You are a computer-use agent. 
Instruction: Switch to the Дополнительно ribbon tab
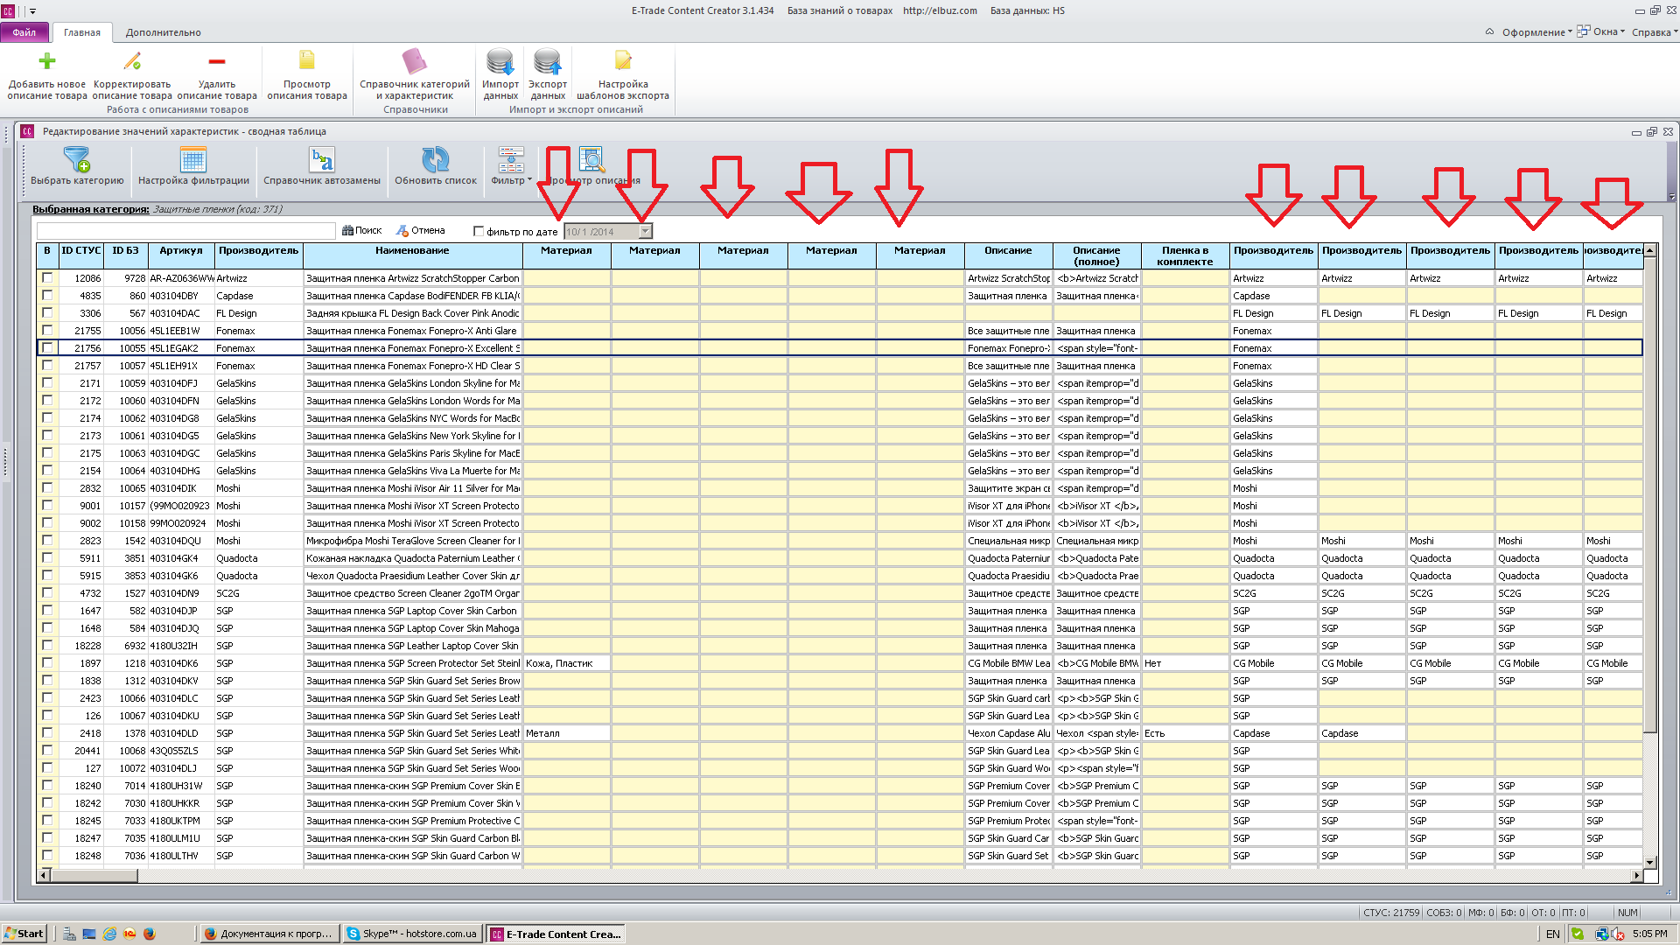164,32
